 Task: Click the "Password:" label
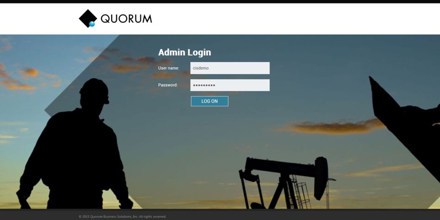pyautogui.click(x=168, y=85)
